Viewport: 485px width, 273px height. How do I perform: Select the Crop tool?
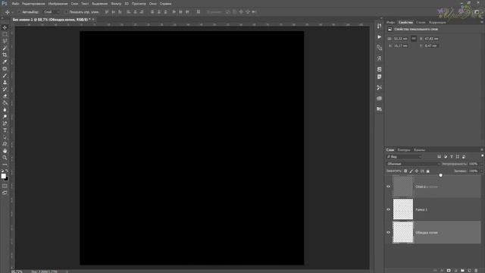pos(5,55)
